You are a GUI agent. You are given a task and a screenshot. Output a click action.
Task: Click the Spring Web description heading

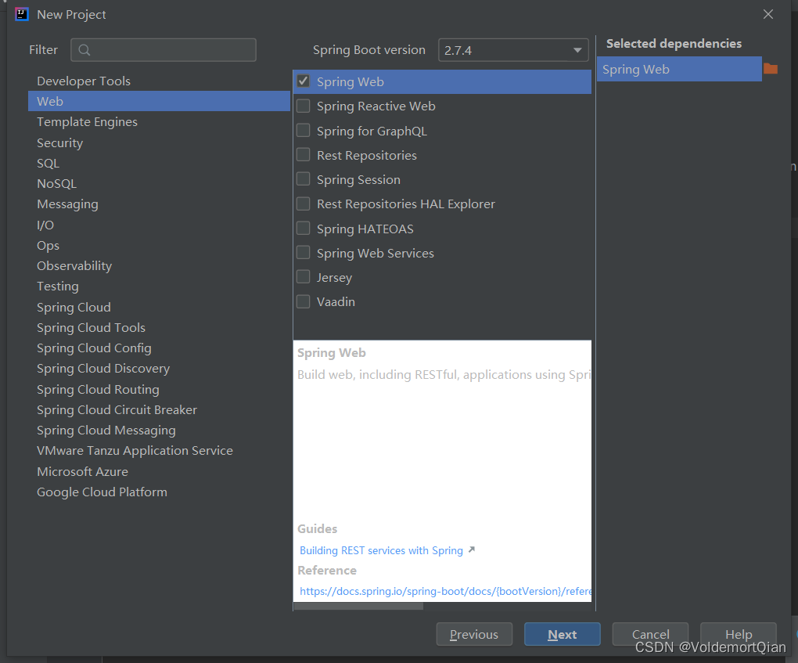[x=331, y=352]
